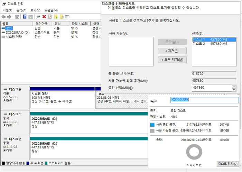242x172 pixels.
Task: Sort by the 형식 column header
Action: (x=60, y=24)
